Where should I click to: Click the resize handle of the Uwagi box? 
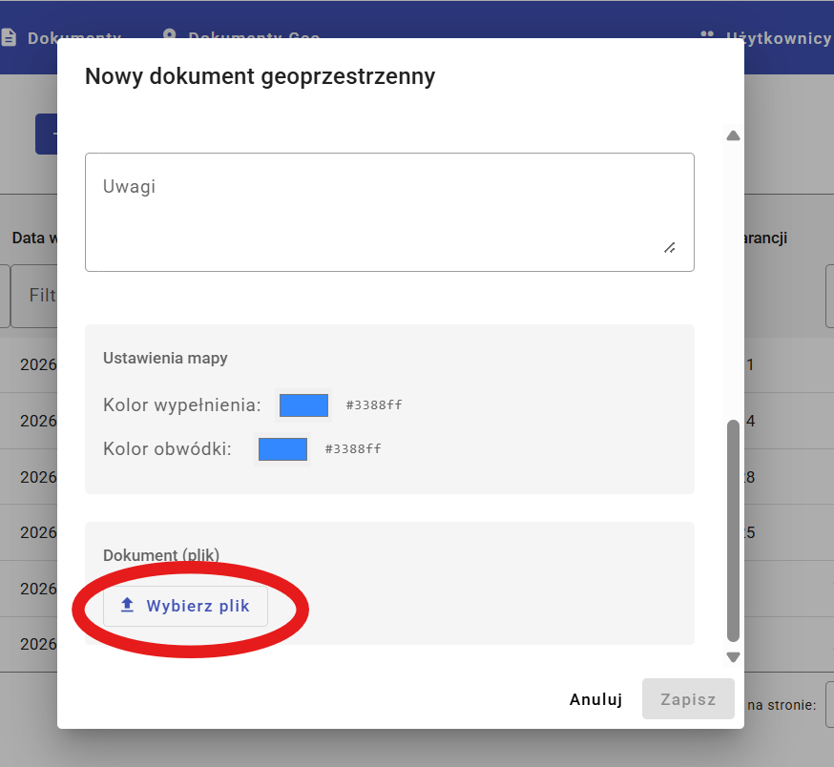[670, 248]
